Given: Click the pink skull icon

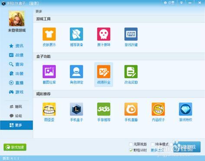Looking at the screenshot, I should (104, 34).
